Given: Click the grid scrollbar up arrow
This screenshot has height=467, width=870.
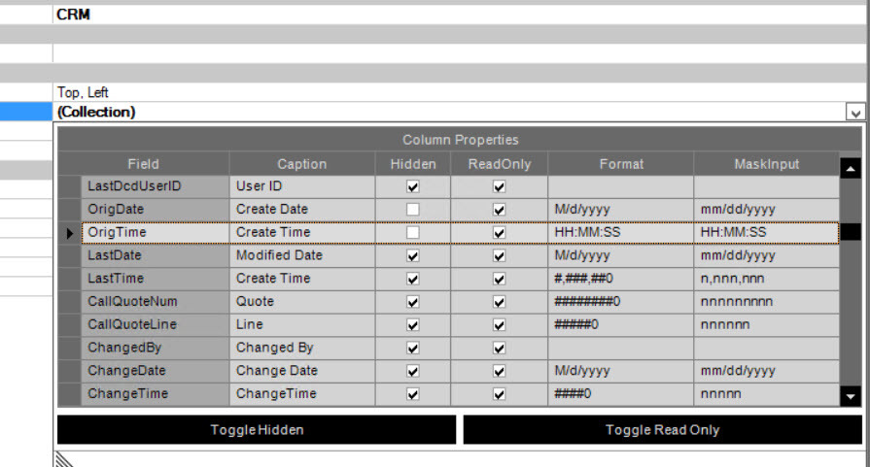Looking at the screenshot, I should (851, 168).
